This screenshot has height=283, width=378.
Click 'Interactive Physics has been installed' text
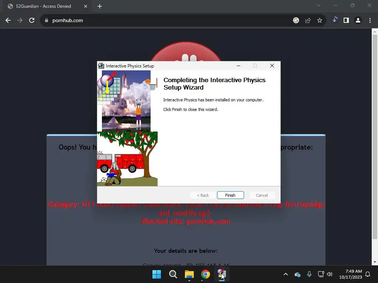[x=213, y=100]
